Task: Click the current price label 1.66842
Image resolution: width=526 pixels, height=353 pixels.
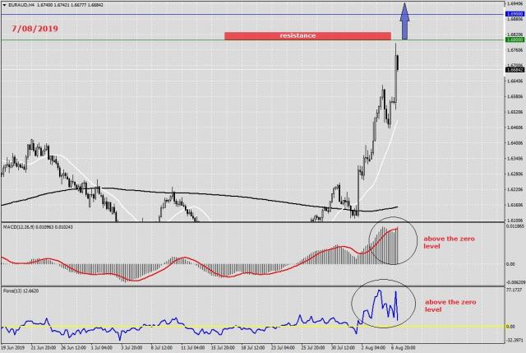Action: 513,70
